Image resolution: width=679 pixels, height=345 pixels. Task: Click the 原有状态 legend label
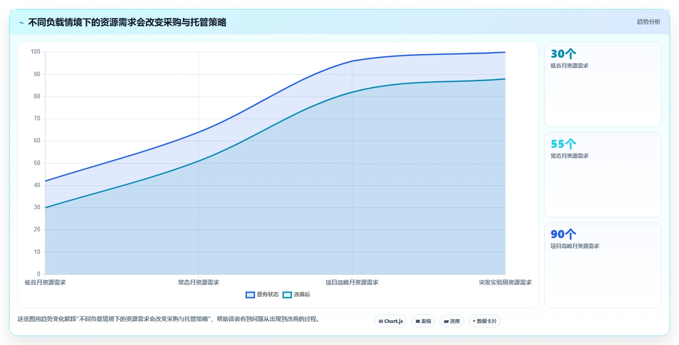click(x=268, y=295)
